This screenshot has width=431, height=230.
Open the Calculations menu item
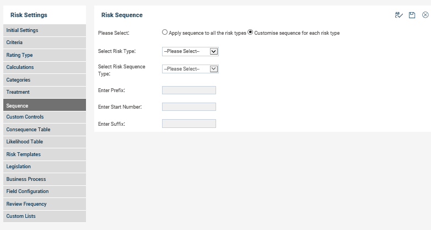tap(45, 67)
